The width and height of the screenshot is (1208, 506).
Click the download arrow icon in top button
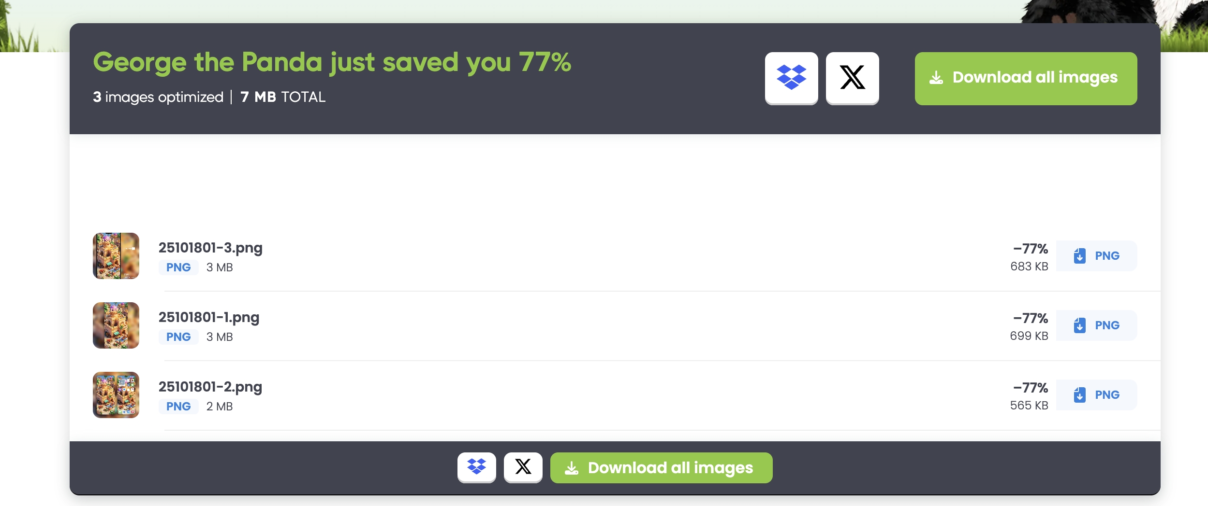tap(936, 78)
